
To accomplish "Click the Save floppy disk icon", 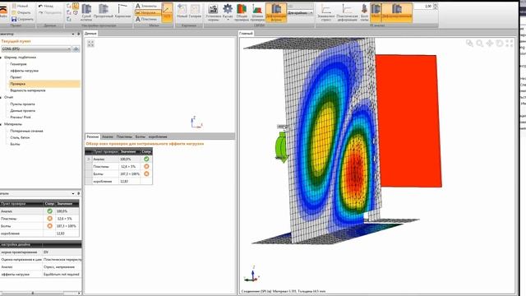I will pos(14,19).
